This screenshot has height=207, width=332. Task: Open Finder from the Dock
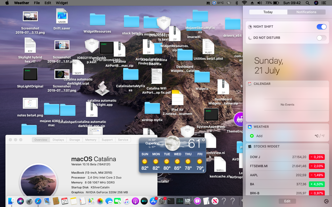pos(12,201)
